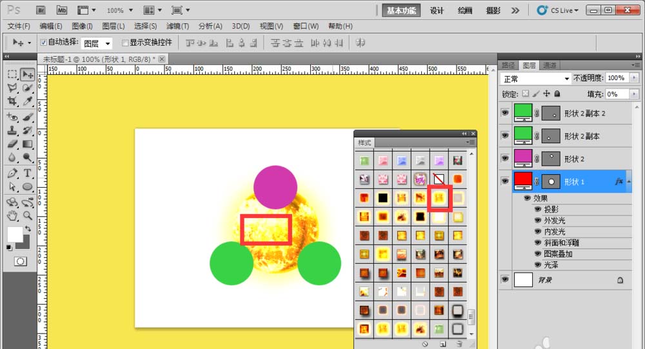Click the 设计 workspace button
The height and width of the screenshot is (349, 645).
pyautogui.click(x=437, y=10)
